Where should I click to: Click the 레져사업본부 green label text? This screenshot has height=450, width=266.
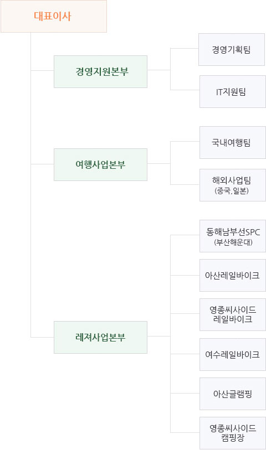[x=100, y=337]
